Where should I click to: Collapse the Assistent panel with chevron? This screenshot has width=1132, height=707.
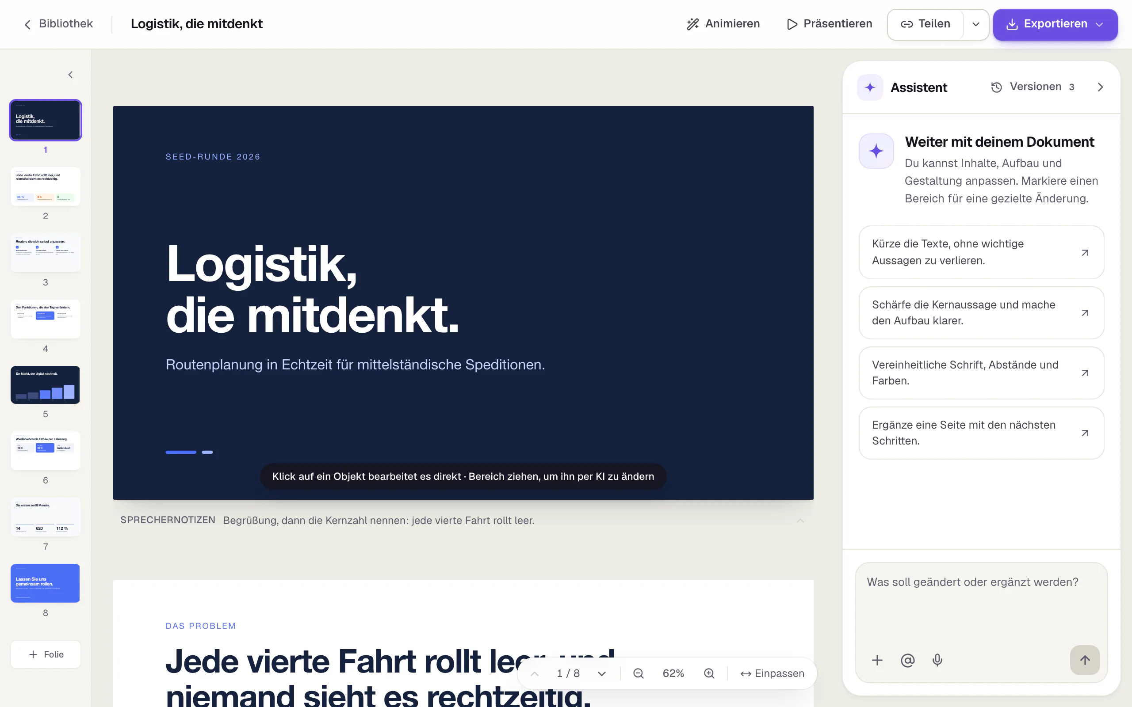pyautogui.click(x=1100, y=87)
